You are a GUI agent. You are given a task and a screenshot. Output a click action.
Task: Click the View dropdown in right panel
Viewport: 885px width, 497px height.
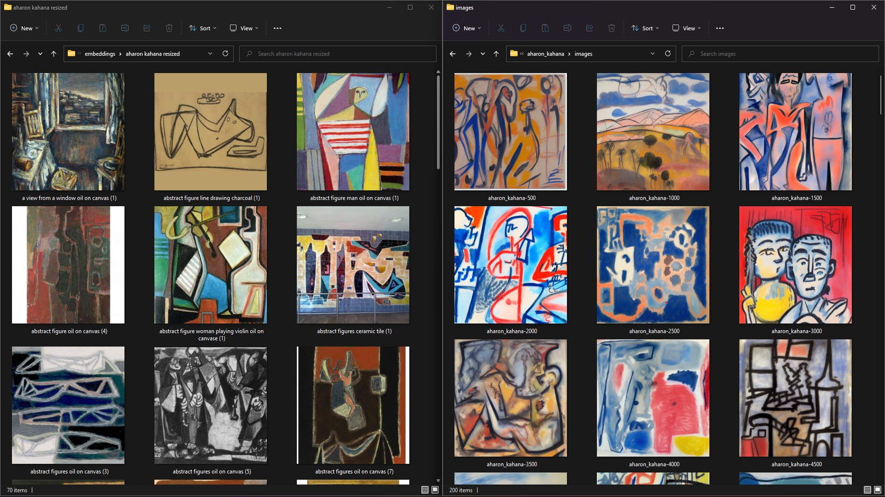(687, 28)
